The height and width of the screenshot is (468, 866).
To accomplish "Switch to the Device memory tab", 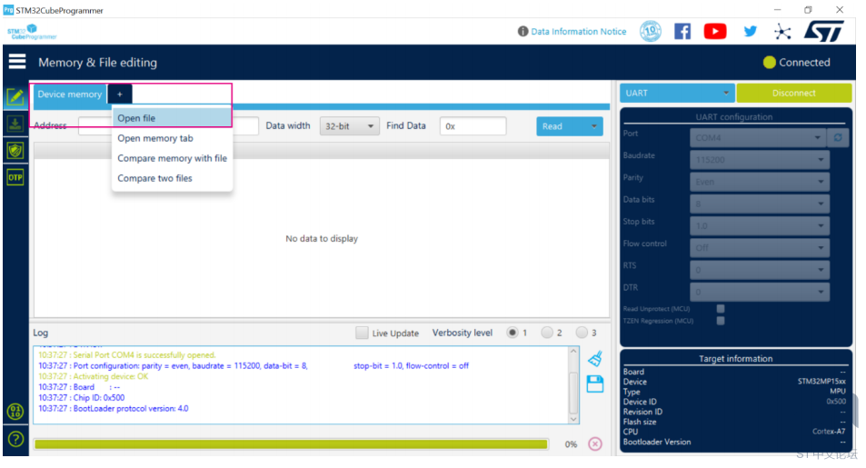I will (x=70, y=94).
